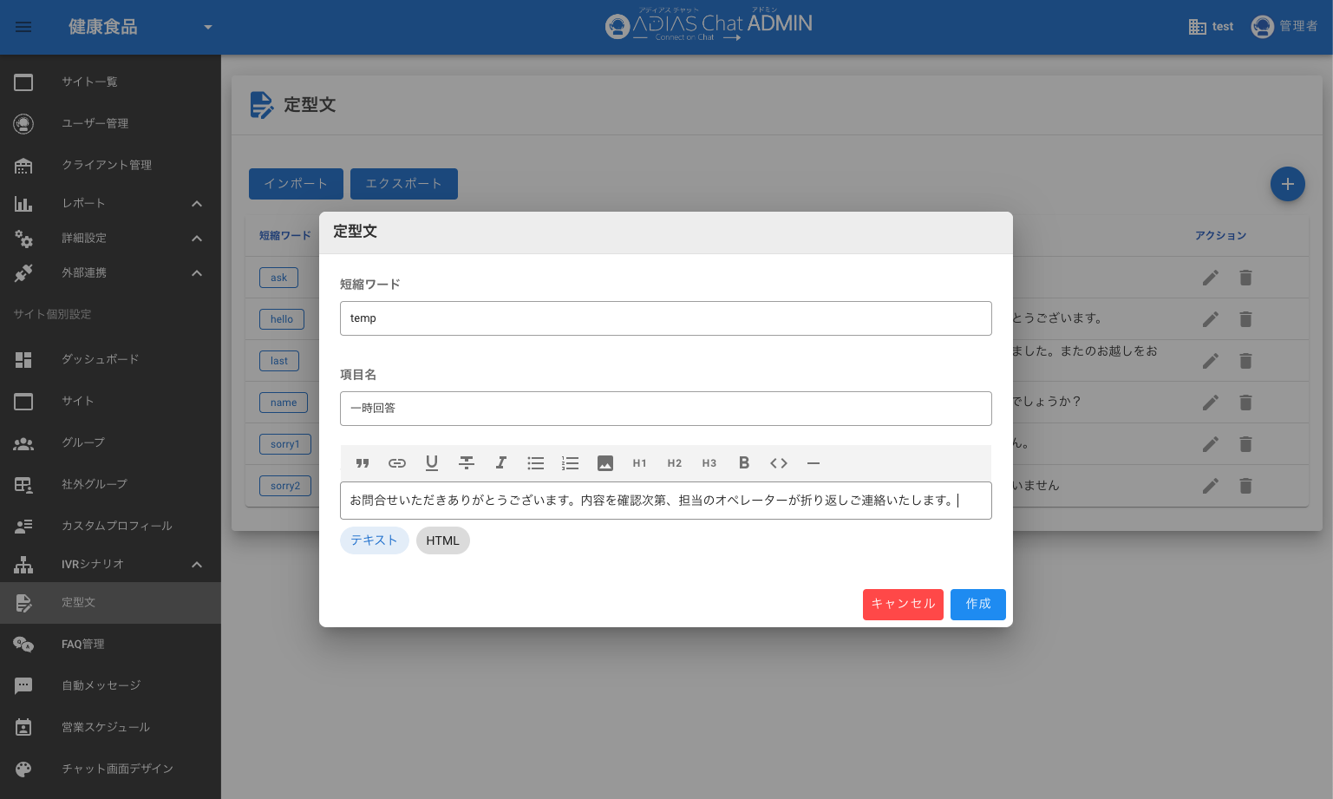1333x799 pixels.
Task: Toggle bold formatting in editor
Action: [743, 463]
